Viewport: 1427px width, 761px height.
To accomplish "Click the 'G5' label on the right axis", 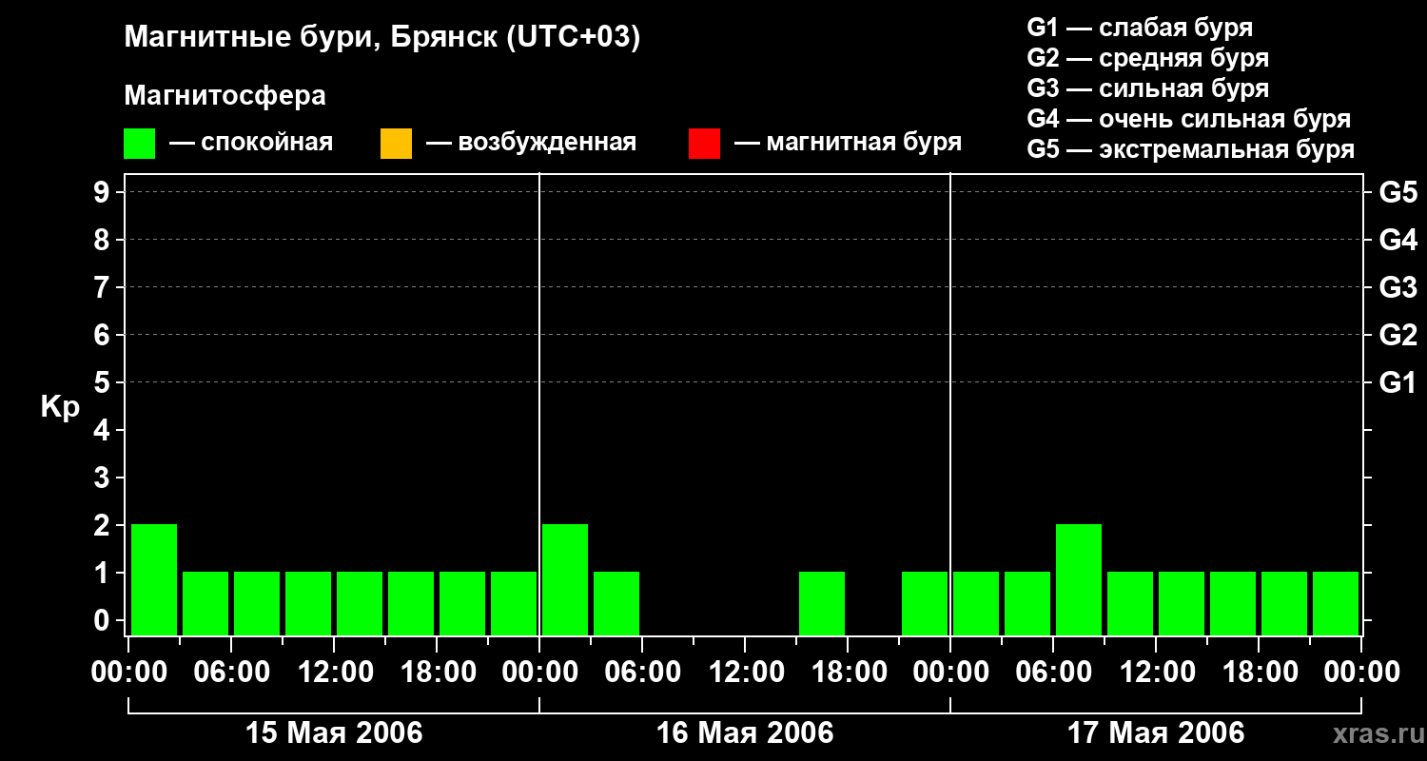I will (1398, 192).
